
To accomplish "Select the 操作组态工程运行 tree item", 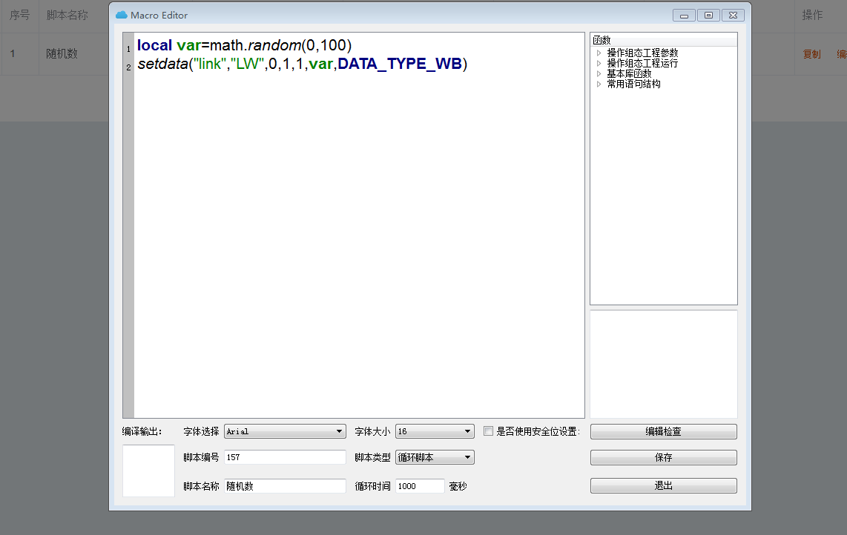I will click(642, 63).
